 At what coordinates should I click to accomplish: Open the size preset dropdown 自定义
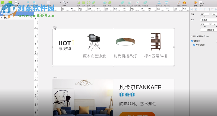[209, 20]
